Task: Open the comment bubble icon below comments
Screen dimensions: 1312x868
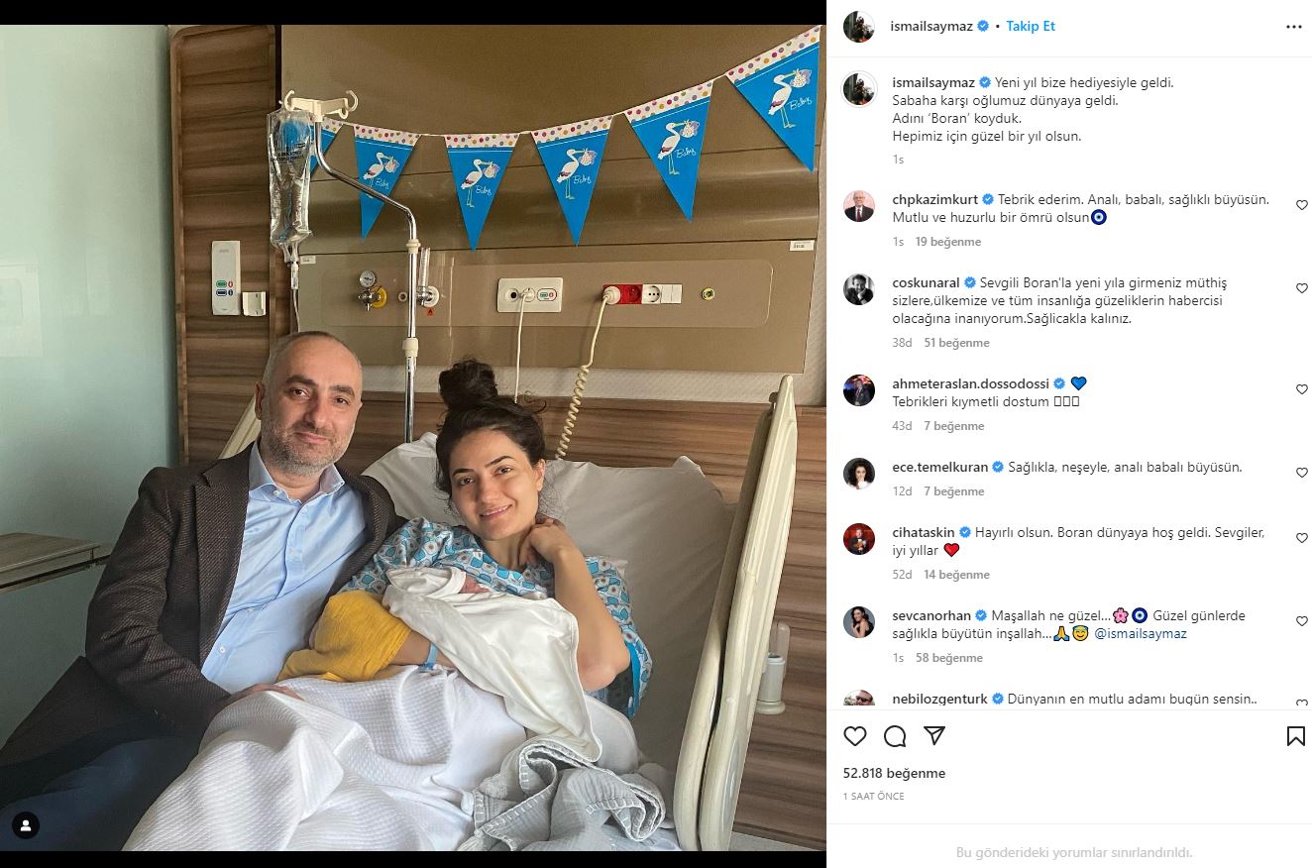Action: pyautogui.click(x=895, y=736)
